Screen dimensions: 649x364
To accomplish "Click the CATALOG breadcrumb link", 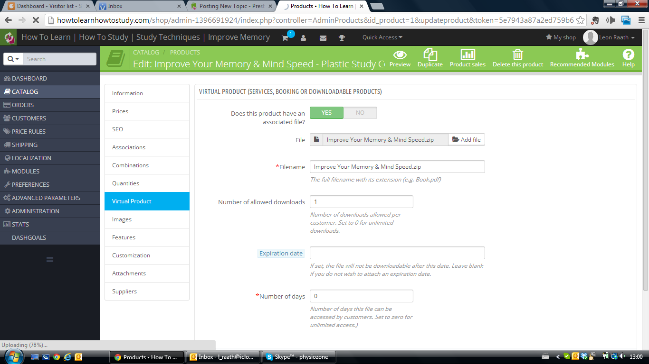I will pyautogui.click(x=146, y=52).
